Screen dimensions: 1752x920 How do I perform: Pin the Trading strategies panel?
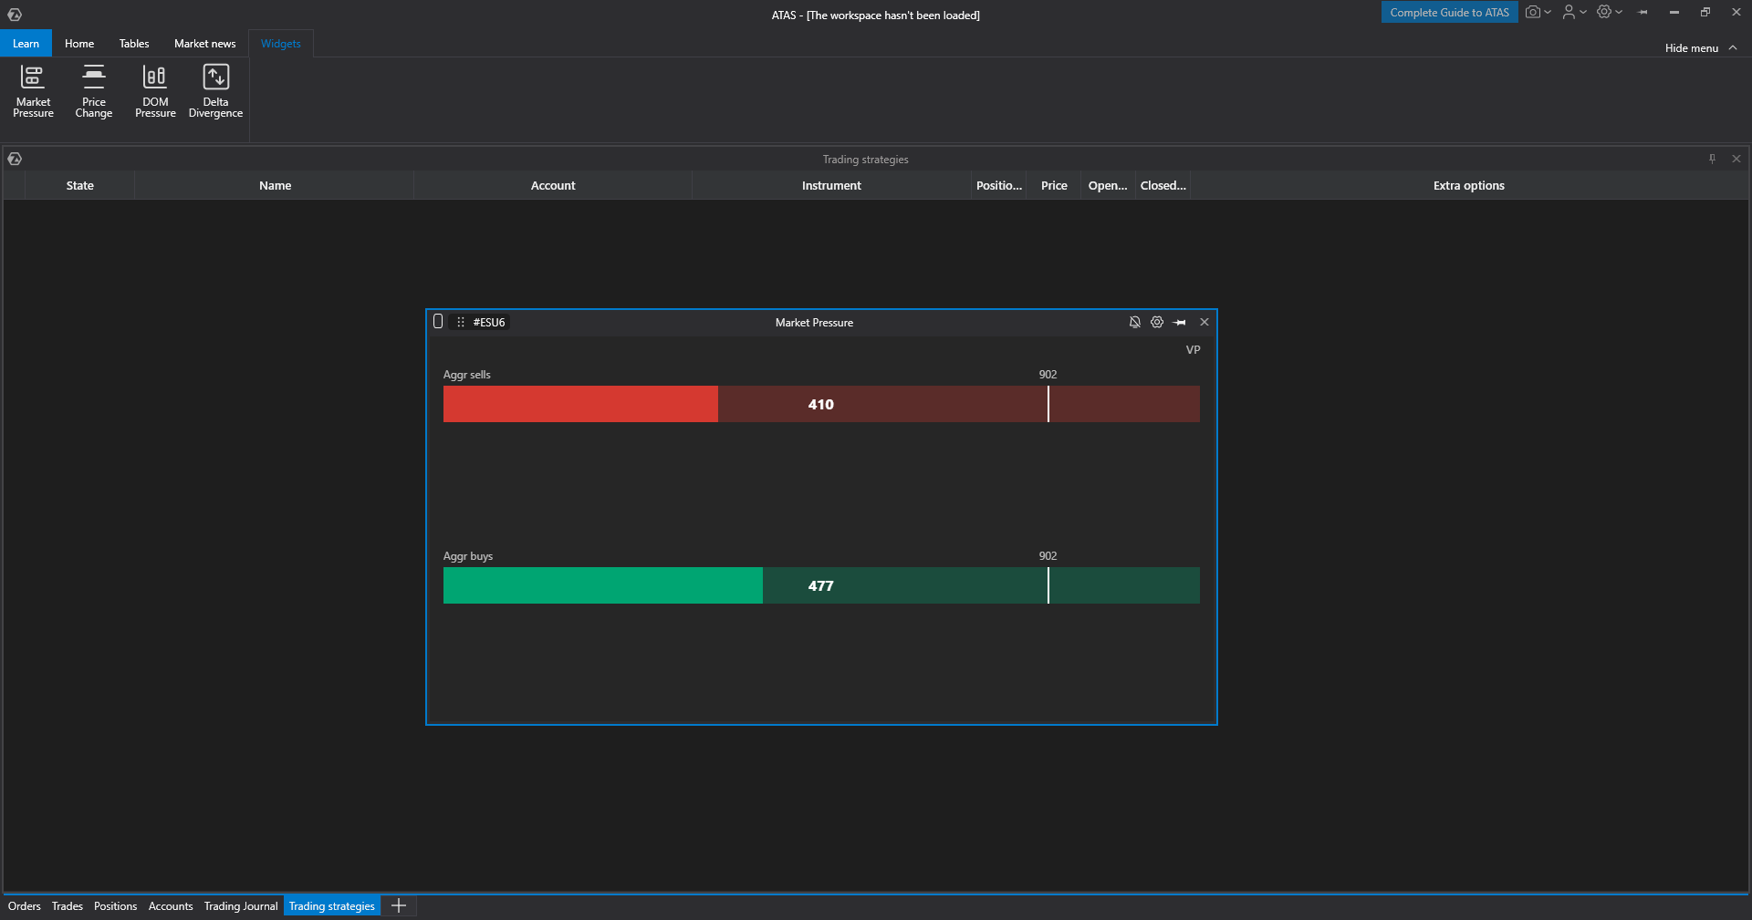[x=1712, y=159]
